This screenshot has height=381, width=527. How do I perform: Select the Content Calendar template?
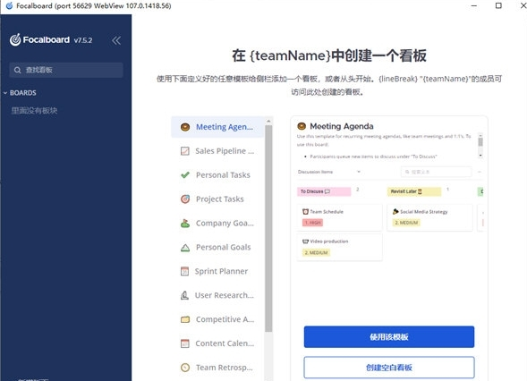coord(217,343)
